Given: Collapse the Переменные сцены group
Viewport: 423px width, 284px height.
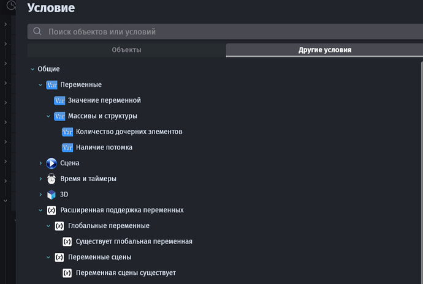Looking at the screenshot, I should click(x=48, y=257).
